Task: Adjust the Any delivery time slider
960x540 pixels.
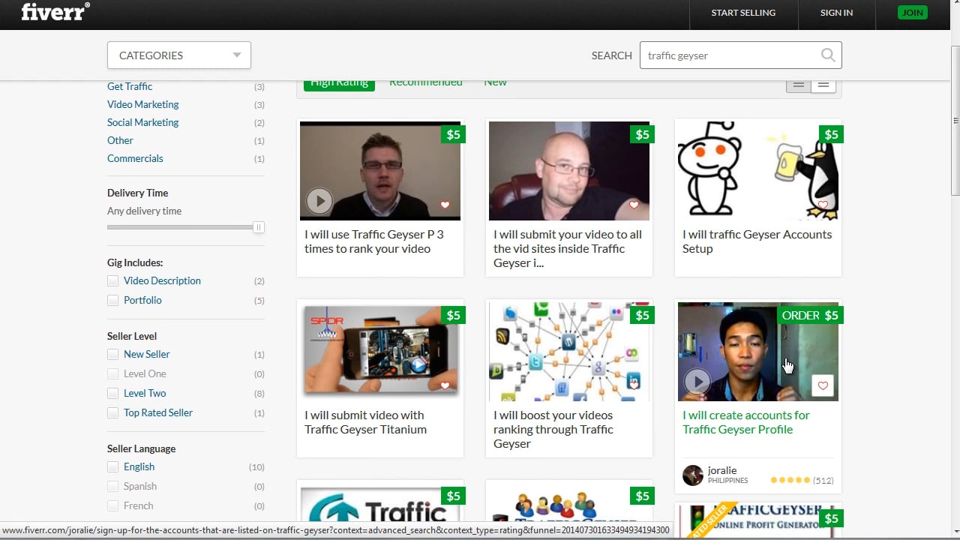Action: 258,226
